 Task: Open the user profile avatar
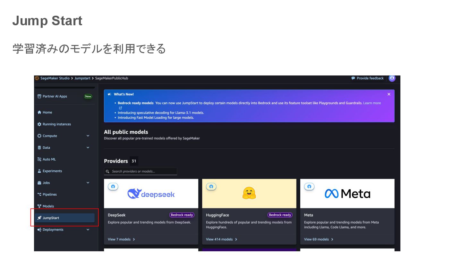392,78
